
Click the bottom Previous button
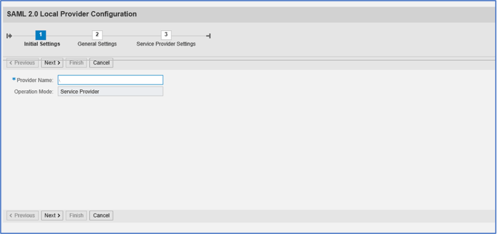[x=22, y=215]
